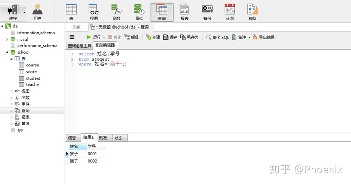351x184 pixels.
Task: Open the 模型 model toolbar icon
Action: [253, 12]
